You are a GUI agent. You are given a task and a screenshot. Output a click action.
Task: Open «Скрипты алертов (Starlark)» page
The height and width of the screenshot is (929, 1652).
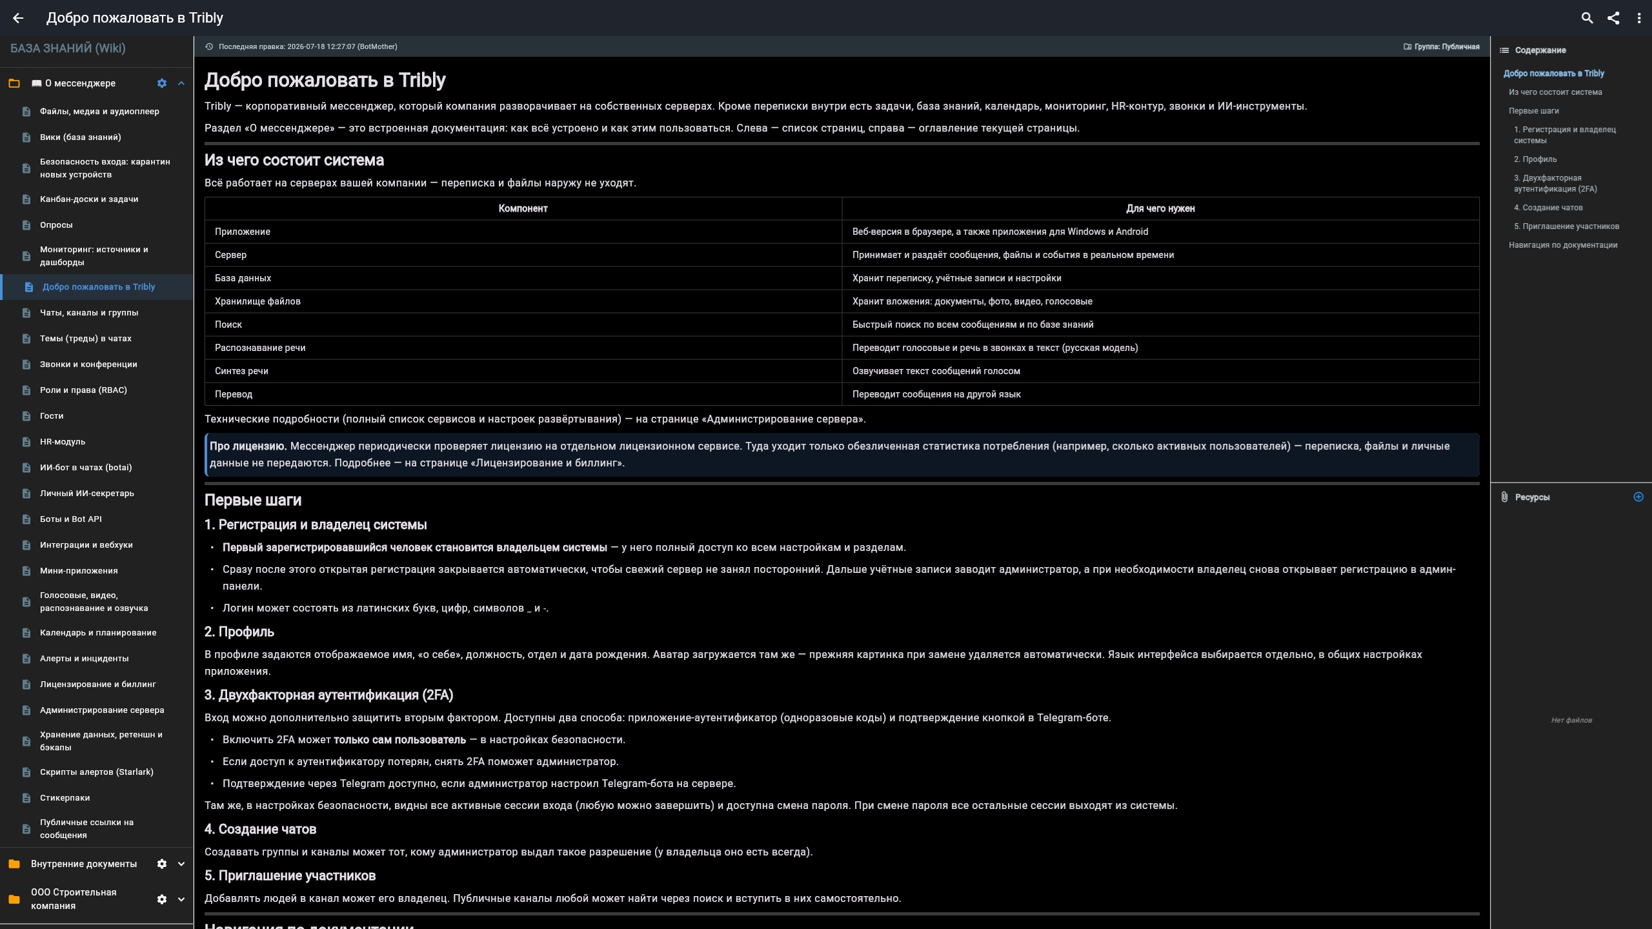[x=97, y=772]
